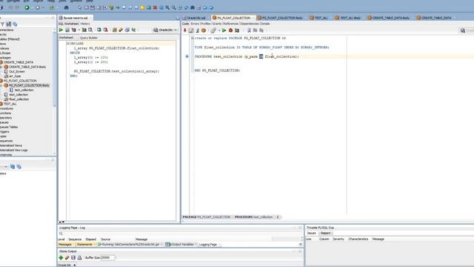Click the forward arrow icon in main toolbar
This screenshot has width=474, height=267.
[x=211, y=7]
